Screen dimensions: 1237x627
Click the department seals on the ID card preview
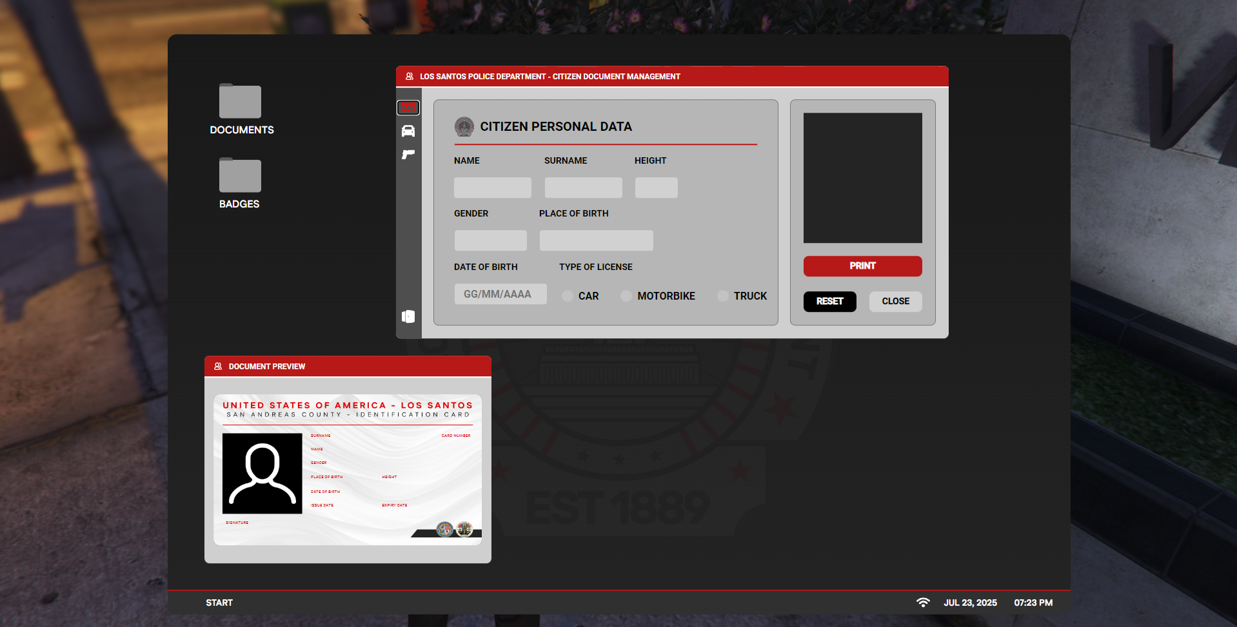(x=453, y=529)
